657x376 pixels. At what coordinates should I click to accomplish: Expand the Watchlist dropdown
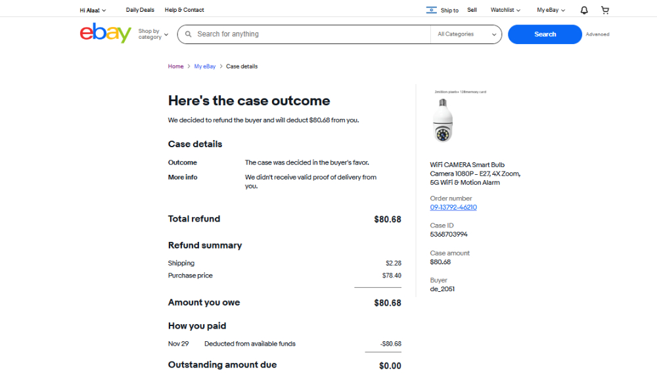pos(505,11)
